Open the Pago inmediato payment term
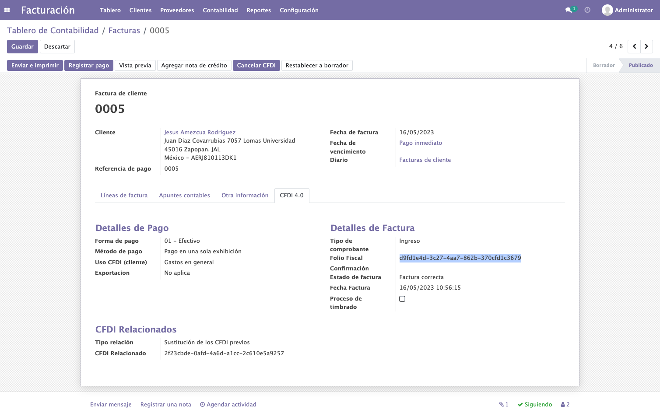This screenshot has height=413, width=660. point(421,143)
